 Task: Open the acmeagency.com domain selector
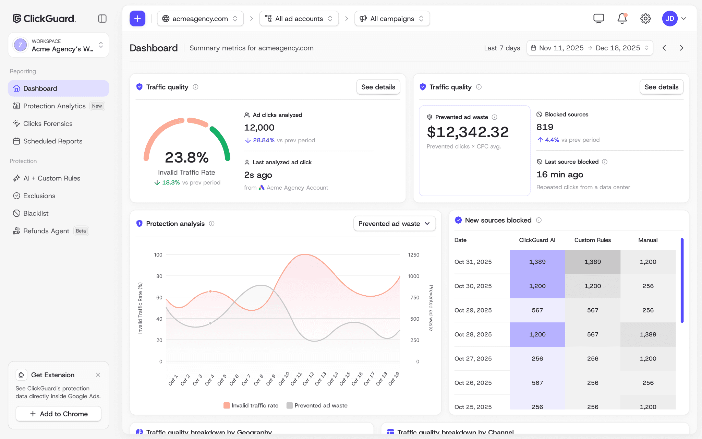click(200, 19)
